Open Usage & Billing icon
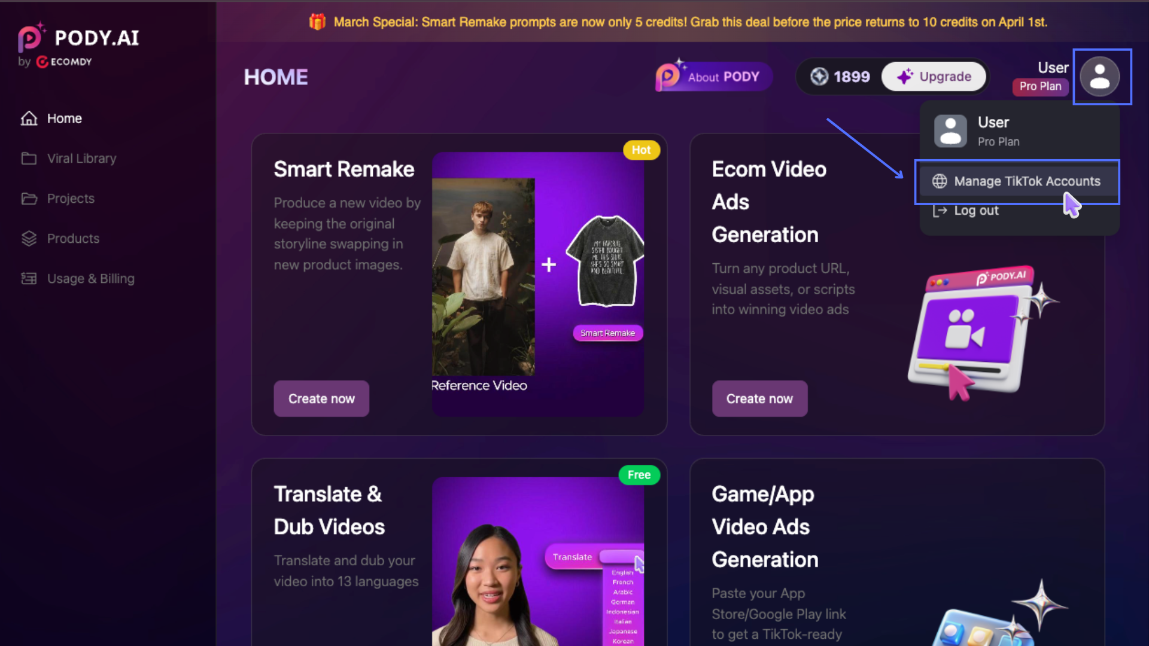This screenshot has width=1149, height=646. pyautogui.click(x=29, y=279)
